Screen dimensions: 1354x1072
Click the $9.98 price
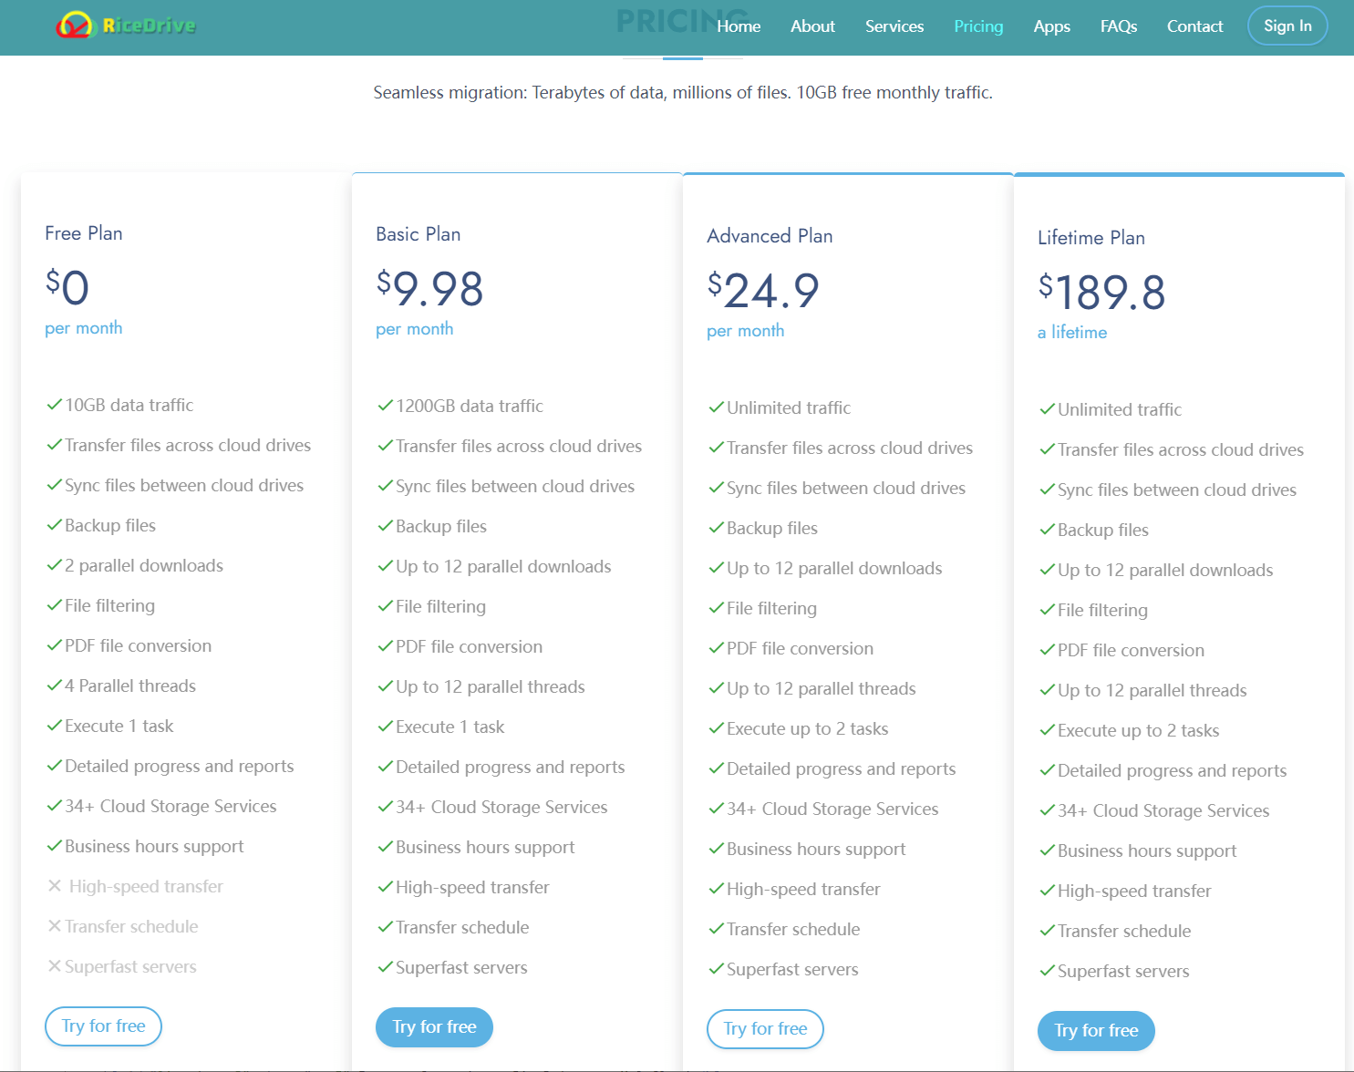pyautogui.click(x=429, y=289)
